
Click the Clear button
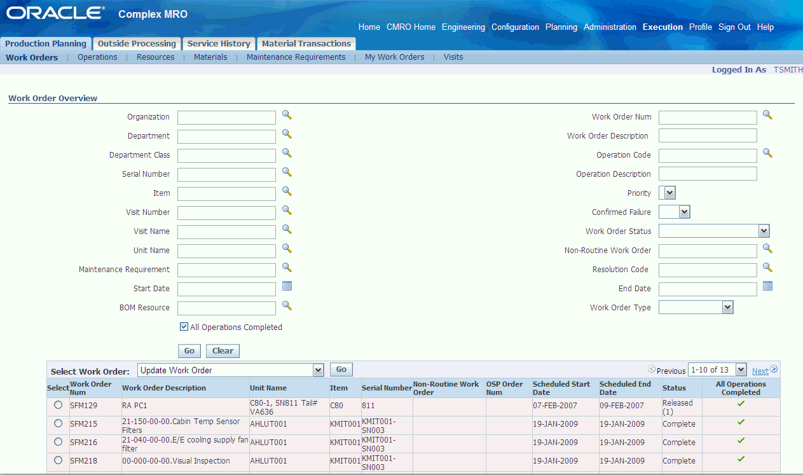tap(223, 351)
